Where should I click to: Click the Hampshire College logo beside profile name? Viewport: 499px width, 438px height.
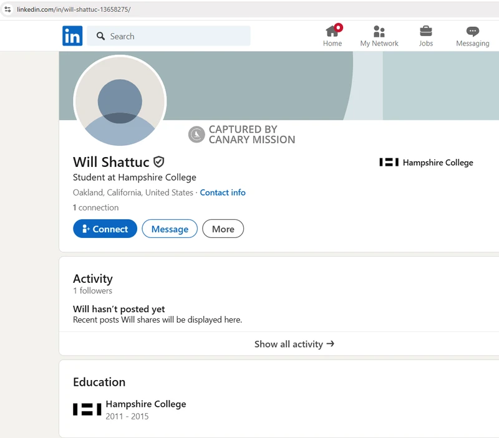point(389,162)
